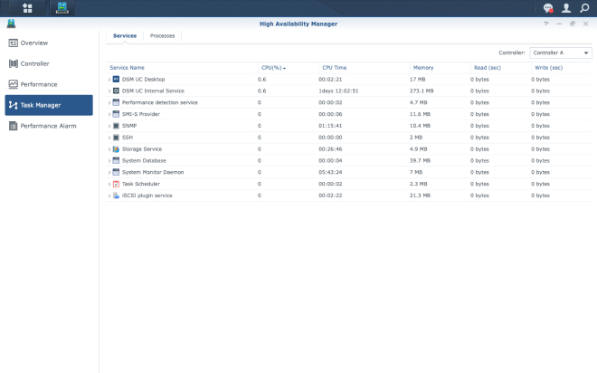
Task: Expand the DSM UC Internal Service row
Action: 109,91
